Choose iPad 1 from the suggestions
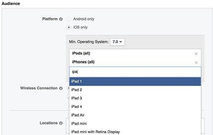This screenshot has width=213, height=135. (x=135, y=81)
